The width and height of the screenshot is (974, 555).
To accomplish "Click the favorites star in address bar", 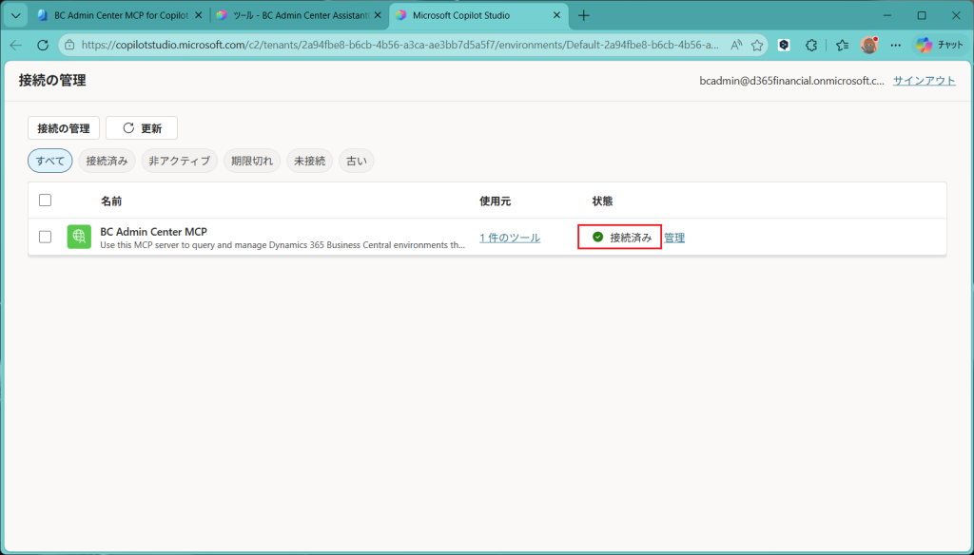I will point(756,45).
